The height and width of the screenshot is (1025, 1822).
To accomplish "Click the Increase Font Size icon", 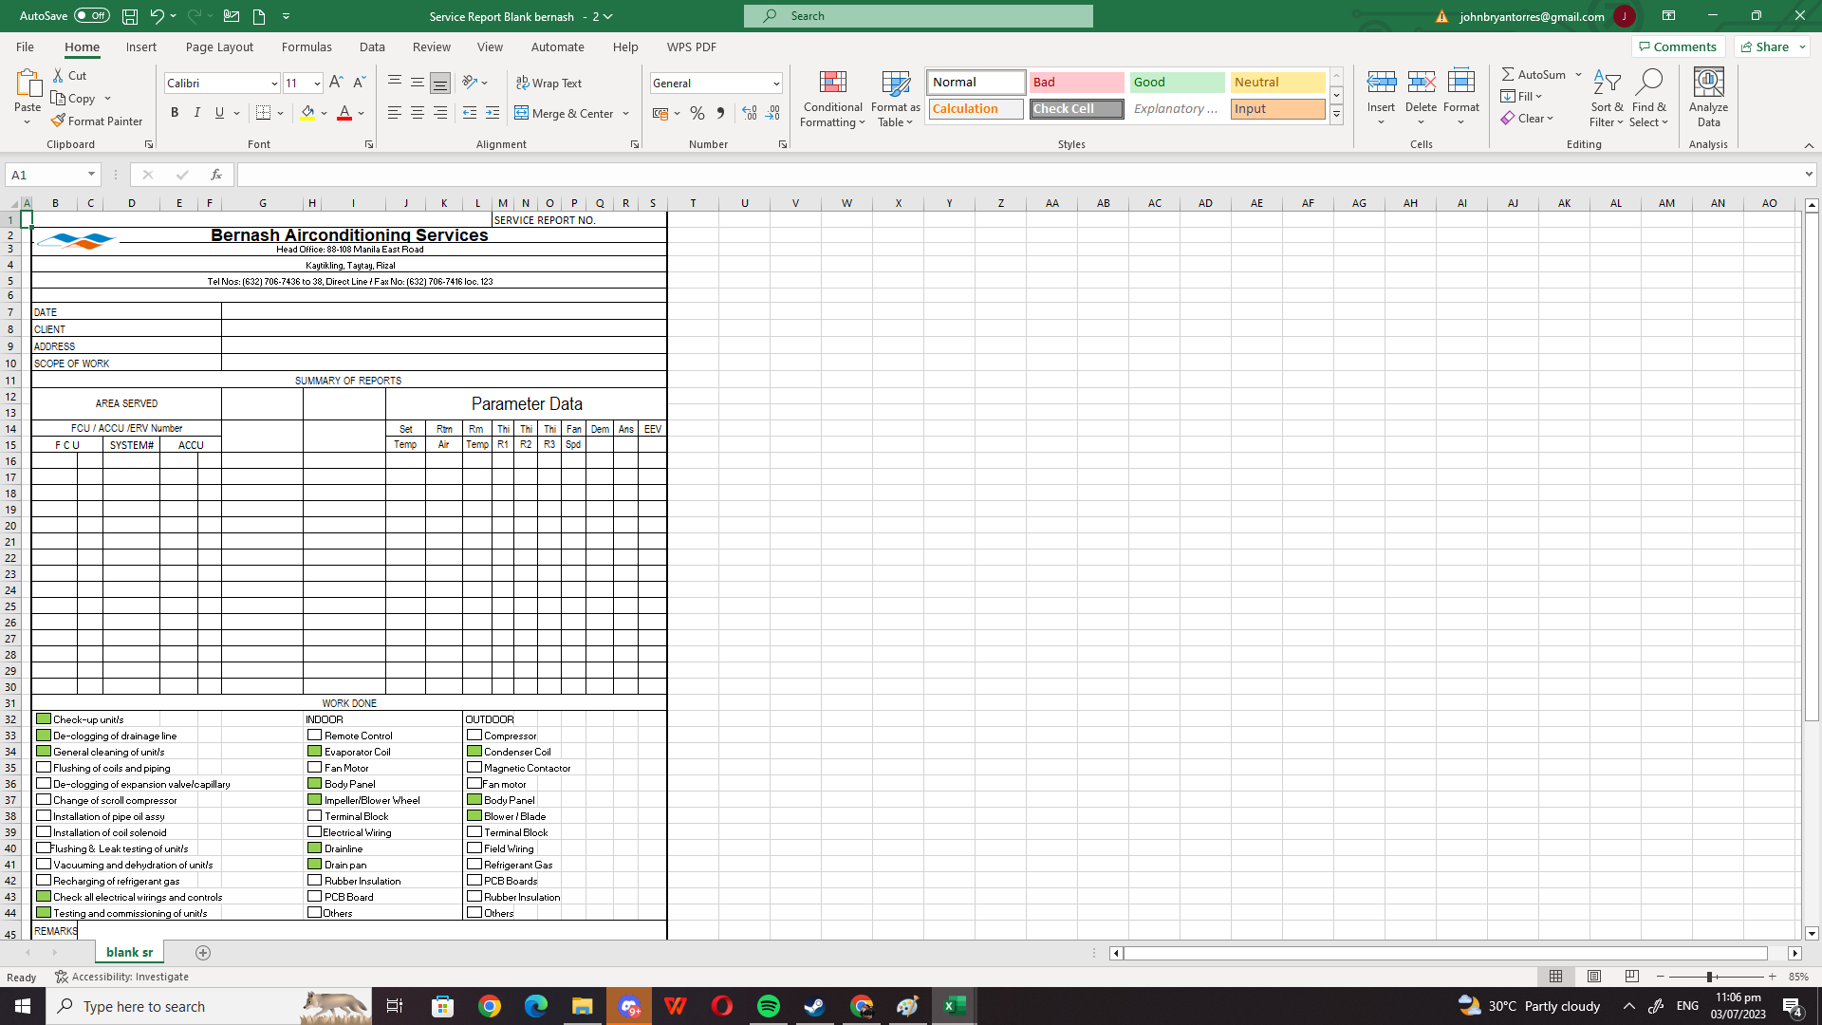I will point(336,83).
